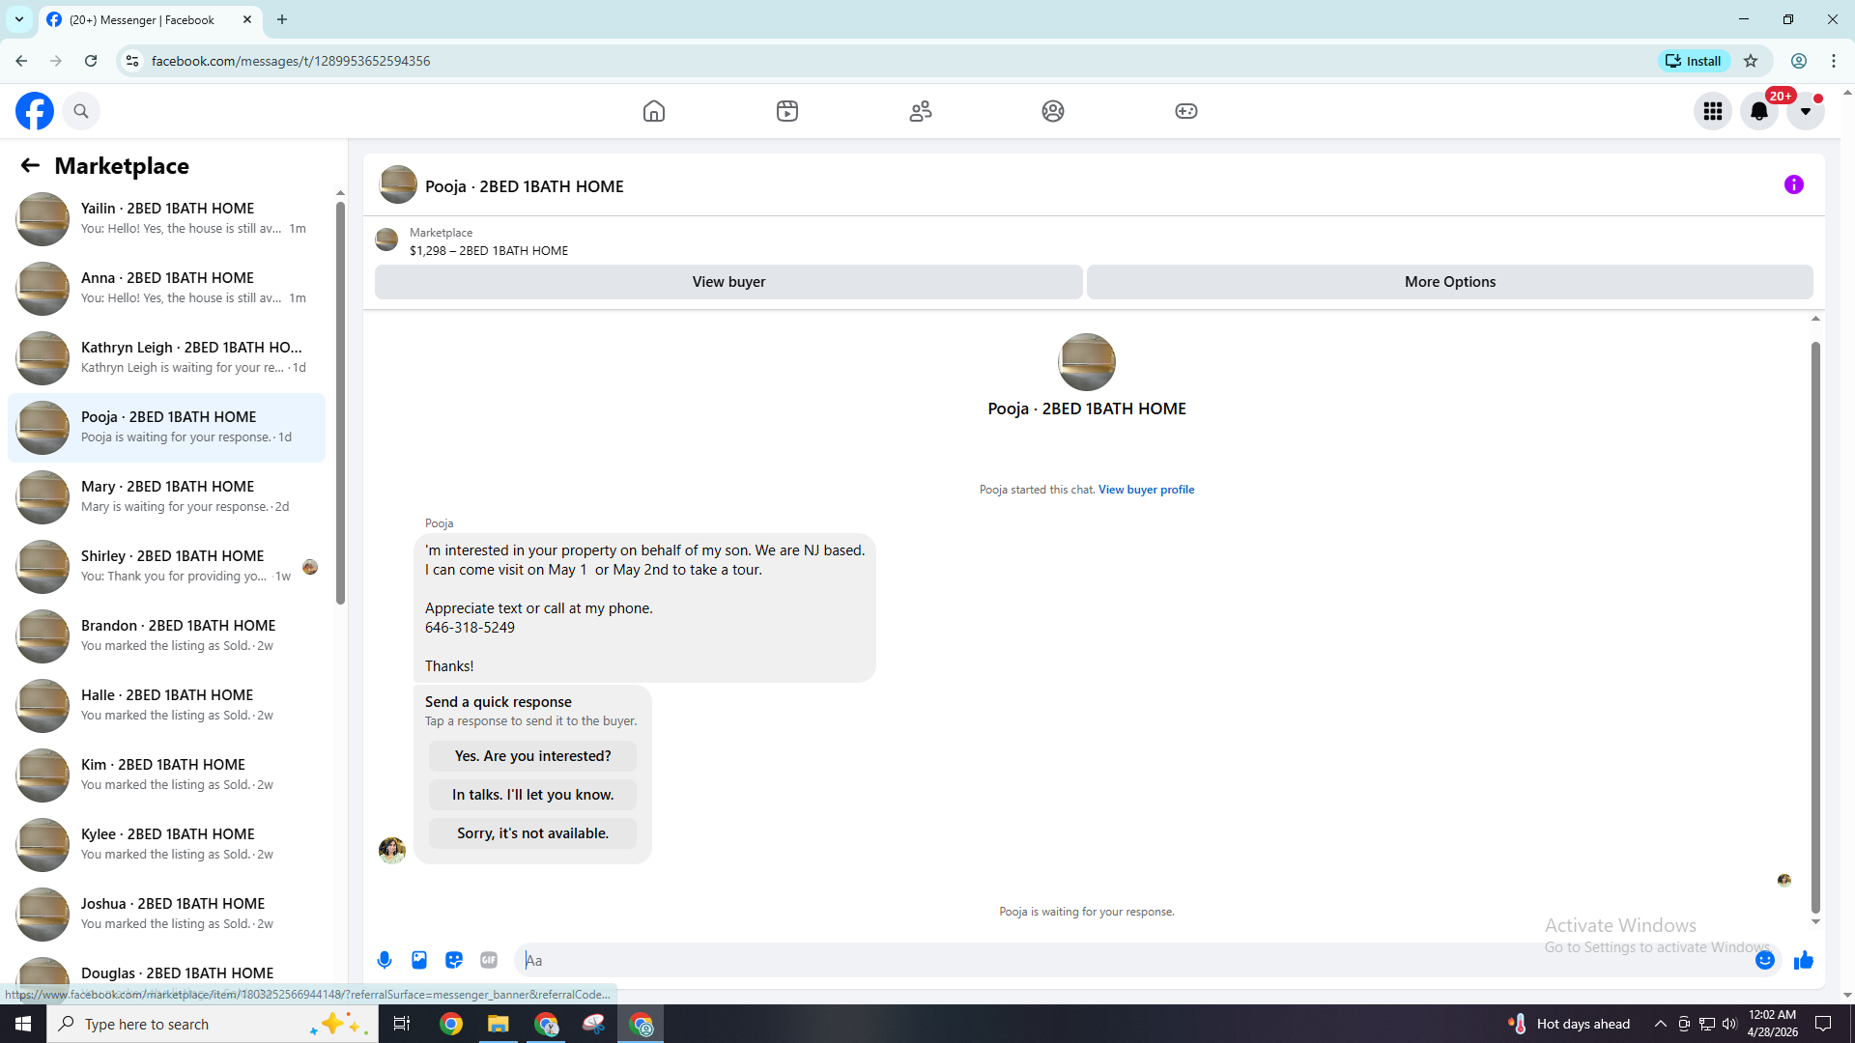Send a thumbs-up like
The image size is (1855, 1043).
1804,960
